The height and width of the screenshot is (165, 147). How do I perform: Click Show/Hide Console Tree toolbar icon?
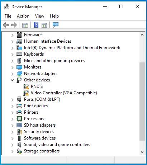pos(25,25)
